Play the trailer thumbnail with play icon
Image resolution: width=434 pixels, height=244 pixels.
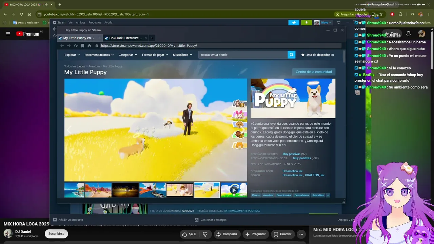pos(234,190)
